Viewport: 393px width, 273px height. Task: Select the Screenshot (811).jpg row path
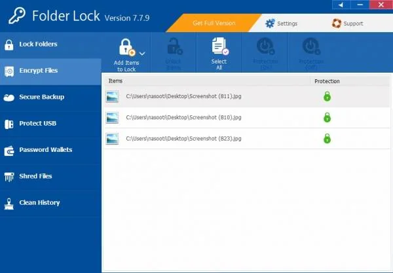tap(183, 96)
